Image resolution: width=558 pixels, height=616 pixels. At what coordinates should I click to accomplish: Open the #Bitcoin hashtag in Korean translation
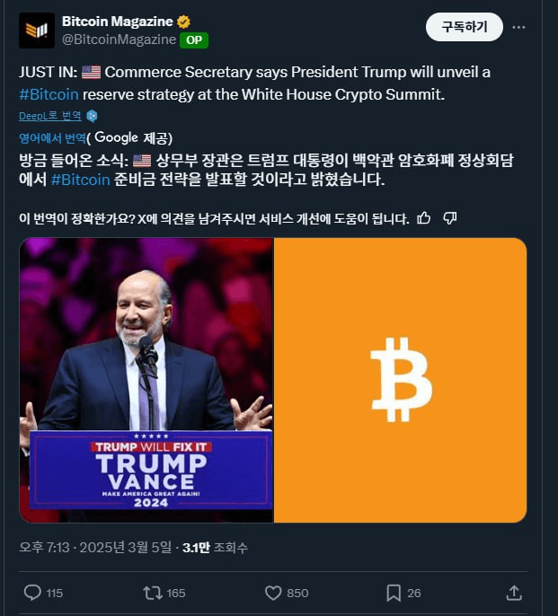[81, 180]
